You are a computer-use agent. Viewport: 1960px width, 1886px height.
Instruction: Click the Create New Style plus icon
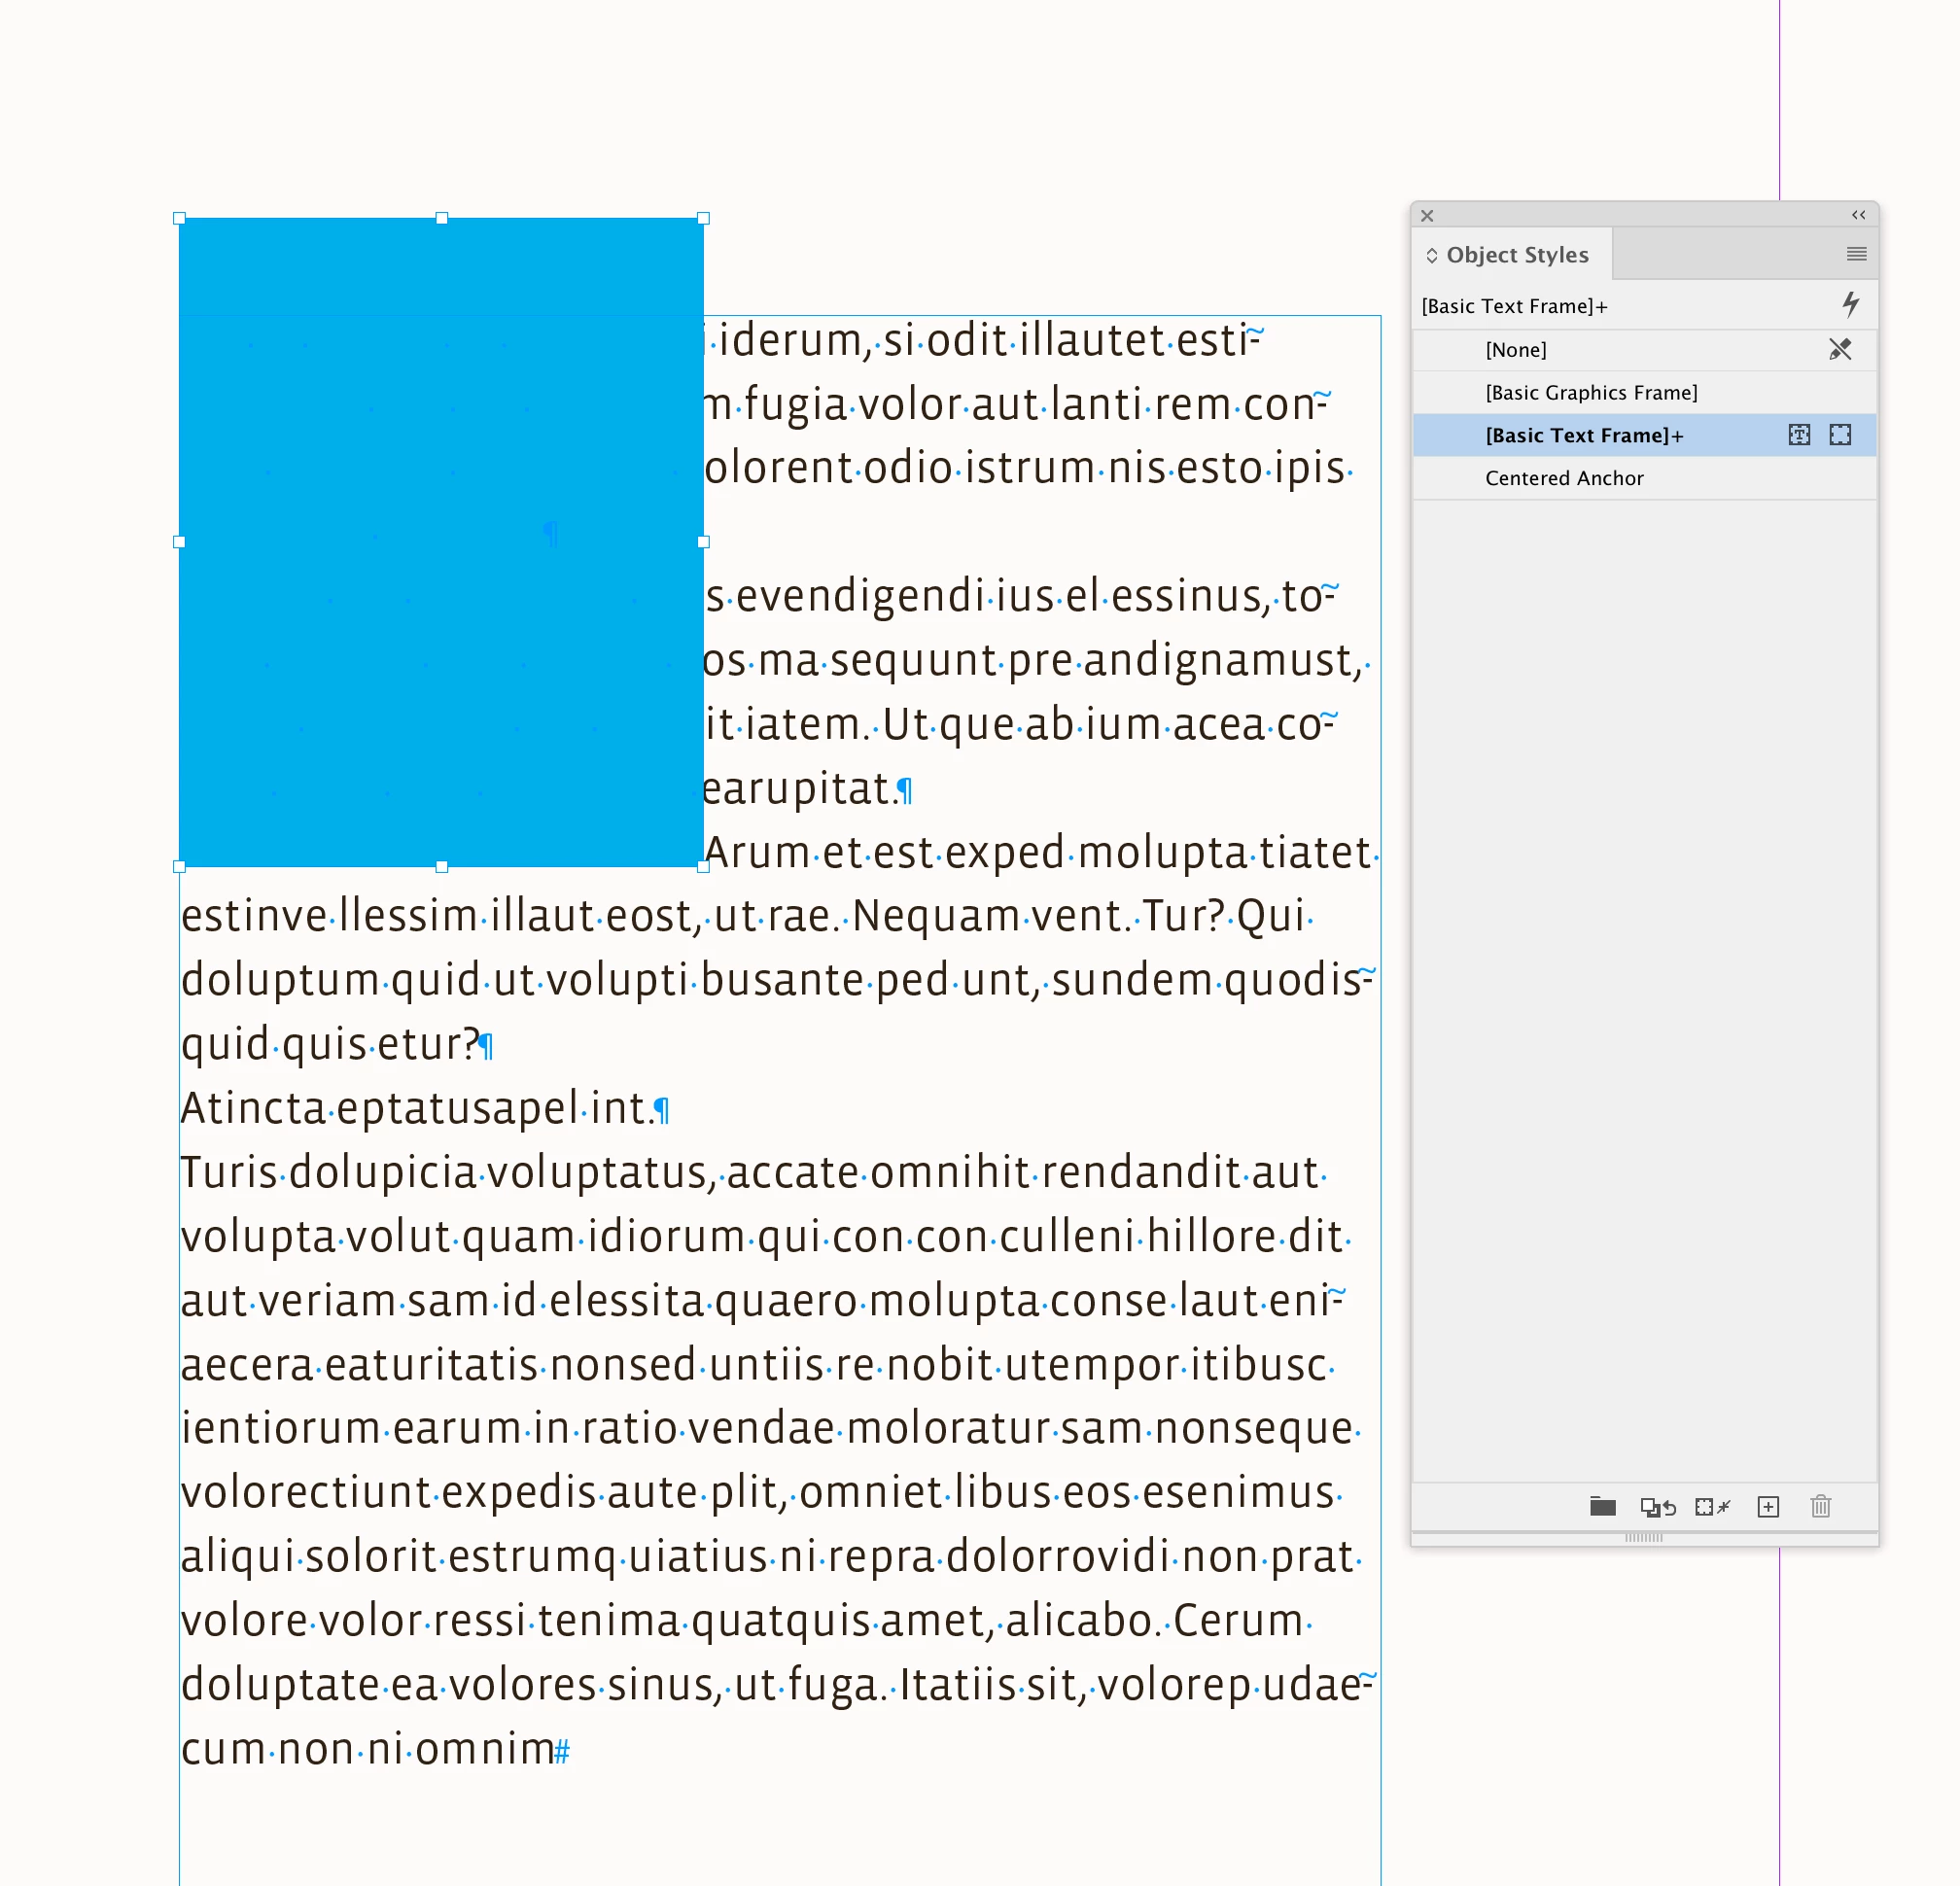click(x=1768, y=1506)
